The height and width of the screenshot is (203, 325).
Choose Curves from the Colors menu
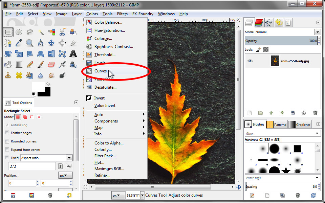[101, 71]
